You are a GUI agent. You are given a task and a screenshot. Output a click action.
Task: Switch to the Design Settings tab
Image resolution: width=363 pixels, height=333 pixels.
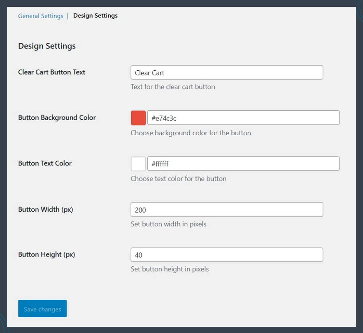[95, 15]
